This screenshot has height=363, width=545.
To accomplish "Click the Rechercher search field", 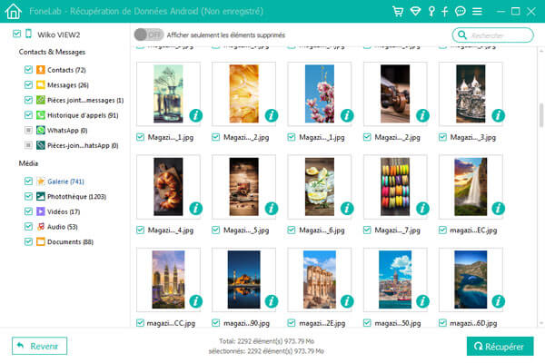I will (493, 35).
